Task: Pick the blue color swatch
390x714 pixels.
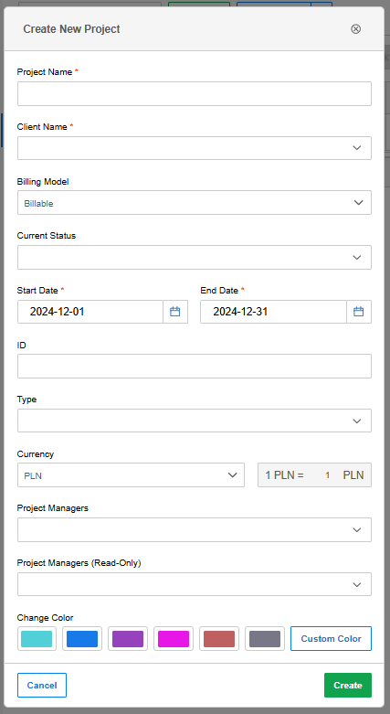Action: click(82, 639)
